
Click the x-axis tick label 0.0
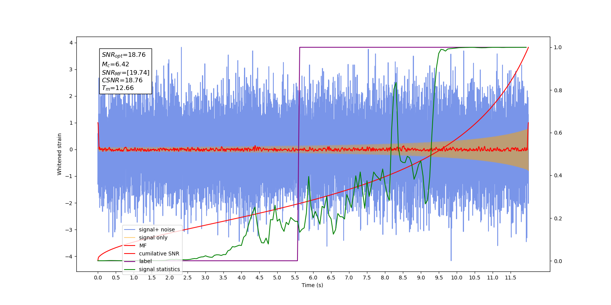click(x=98, y=278)
